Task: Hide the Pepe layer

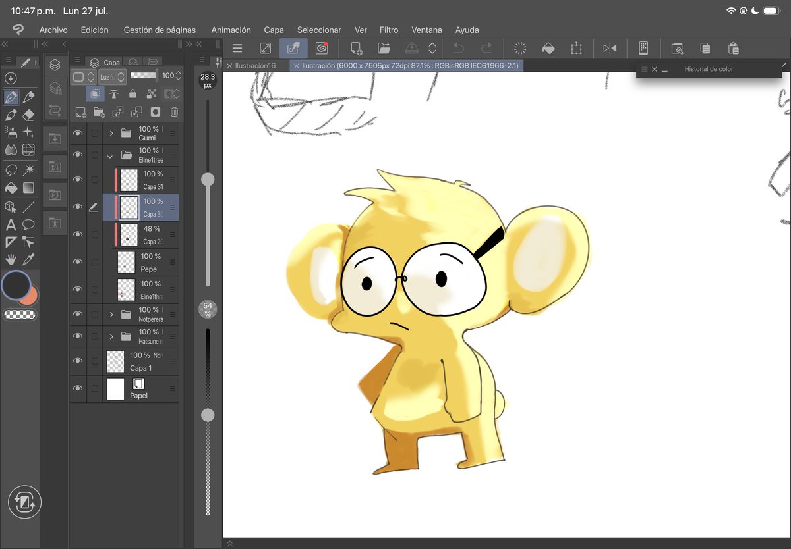Action: 78,262
